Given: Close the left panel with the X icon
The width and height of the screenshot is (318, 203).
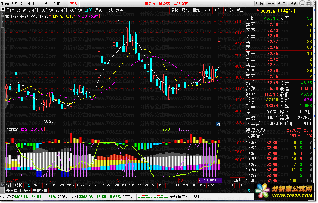Looking at the screenshot, I should tap(3, 9).
